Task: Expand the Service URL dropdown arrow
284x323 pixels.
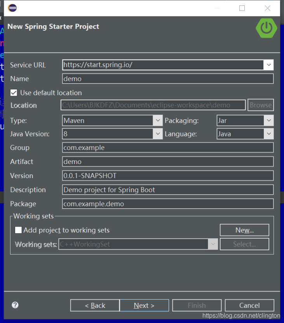Action: coord(268,65)
